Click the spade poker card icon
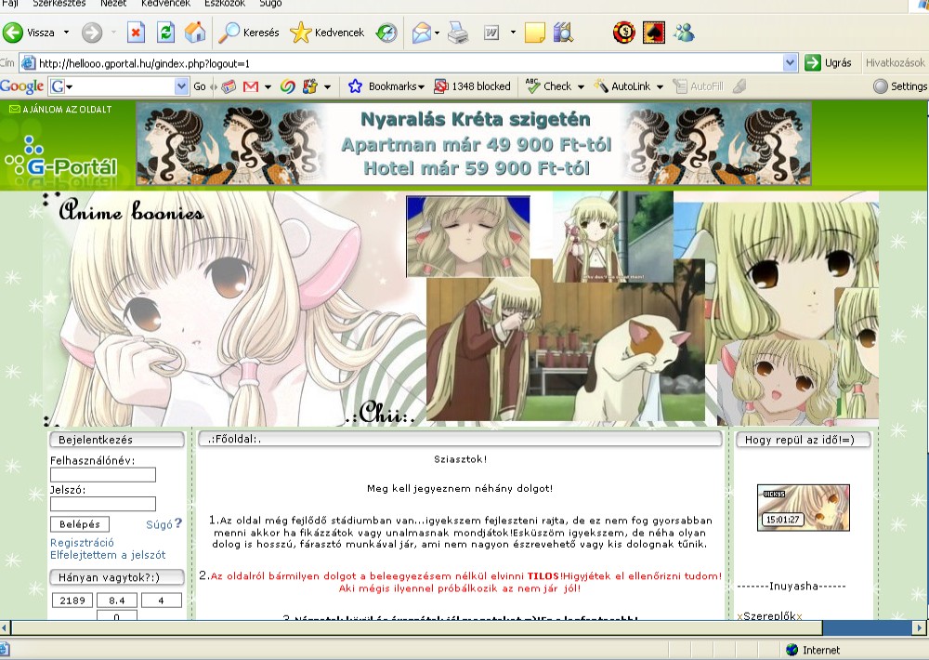 [x=653, y=33]
